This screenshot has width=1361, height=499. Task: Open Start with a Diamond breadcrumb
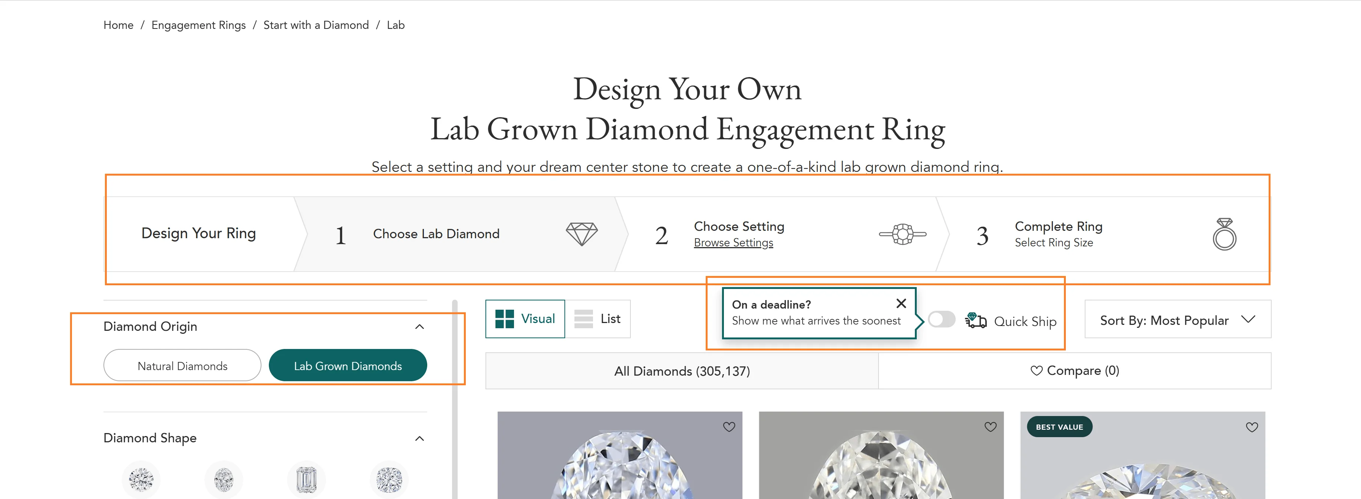click(316, 25)
